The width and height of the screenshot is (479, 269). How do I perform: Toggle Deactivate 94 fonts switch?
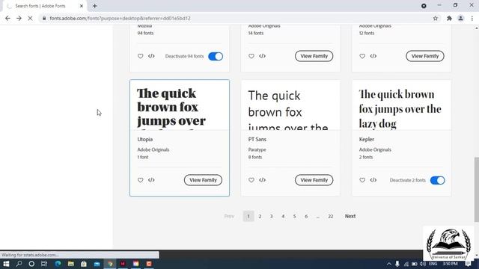click(216, 56)
